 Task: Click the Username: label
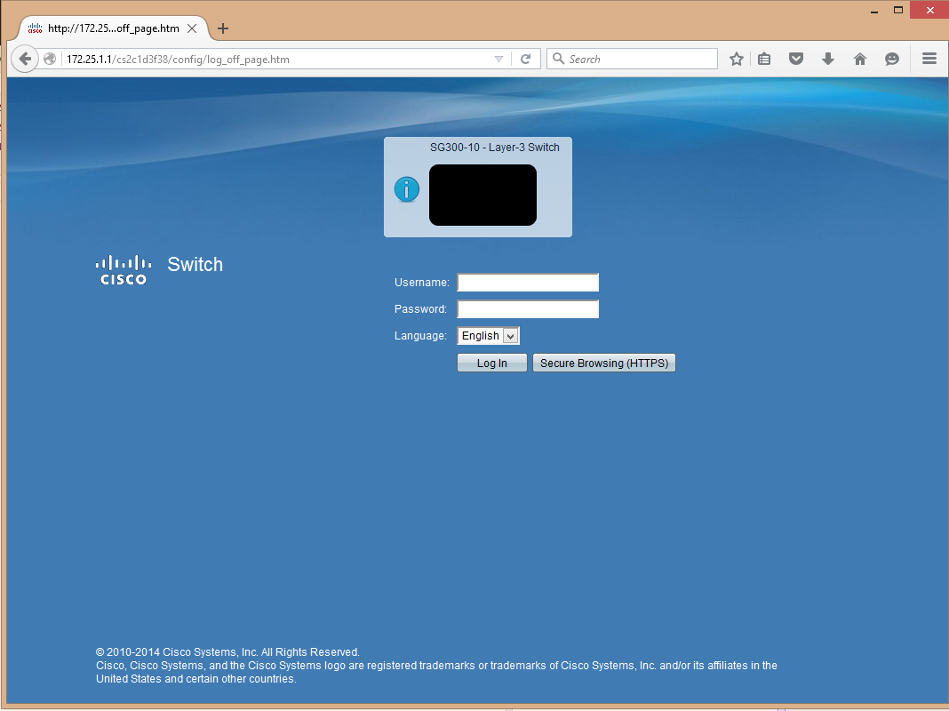[x=422, y=283]
